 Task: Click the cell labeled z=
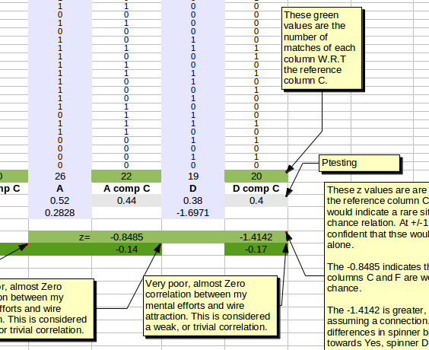[x=60, y=237]
